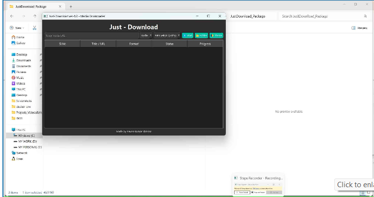374x197 pixels.
Task: Expand the quality selection dropdown
Action: (167, 35)
